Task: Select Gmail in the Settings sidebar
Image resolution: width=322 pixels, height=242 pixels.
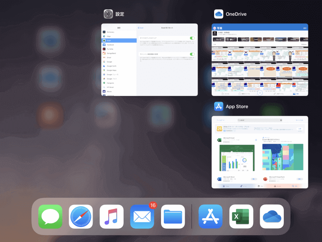Action: click(x=119, y=58)
